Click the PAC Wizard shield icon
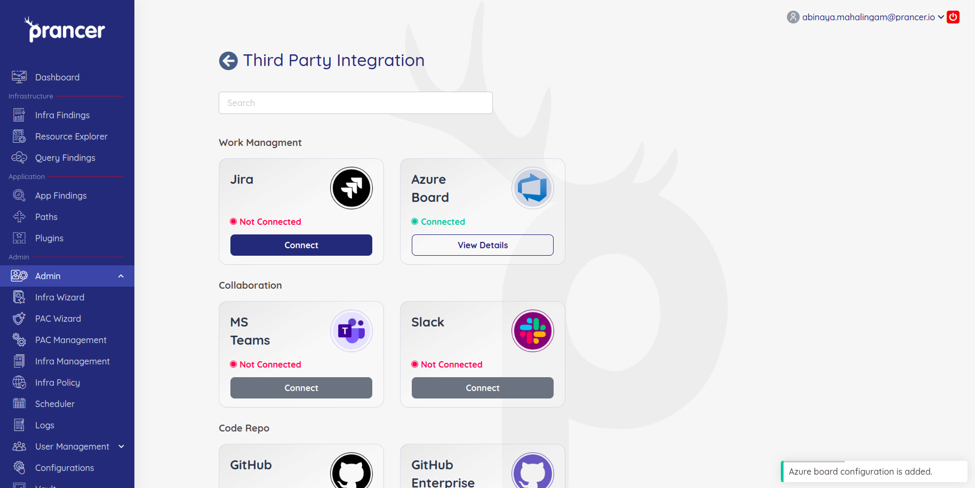Image resolution: width=975 pixels, height=488 pixels. [x=19, y=319]
